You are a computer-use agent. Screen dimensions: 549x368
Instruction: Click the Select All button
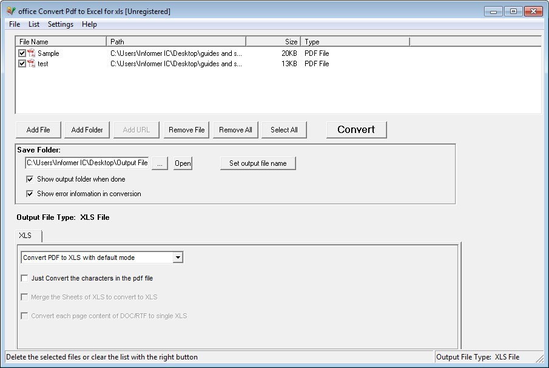pyautogui.click(x=284, y=130)
